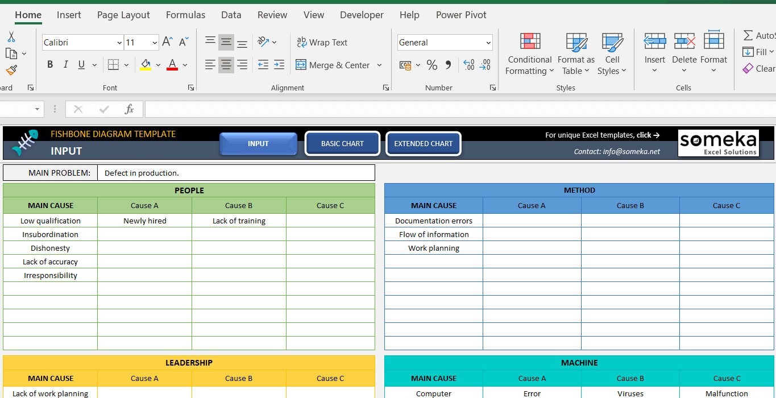Image resolution: width=776 pixels, height=398 pixels.
Task: Switch to the Formulas tab
Action: (185, 15)
